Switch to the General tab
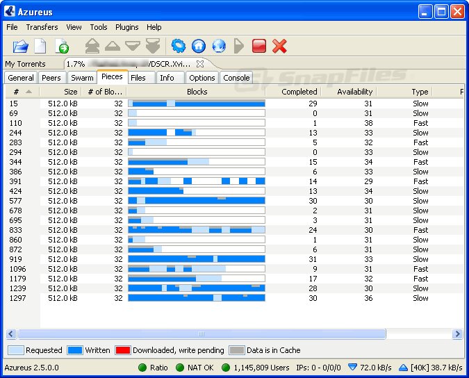The width and height of the screenshot is (469, 378). click(x=21, y=78)
